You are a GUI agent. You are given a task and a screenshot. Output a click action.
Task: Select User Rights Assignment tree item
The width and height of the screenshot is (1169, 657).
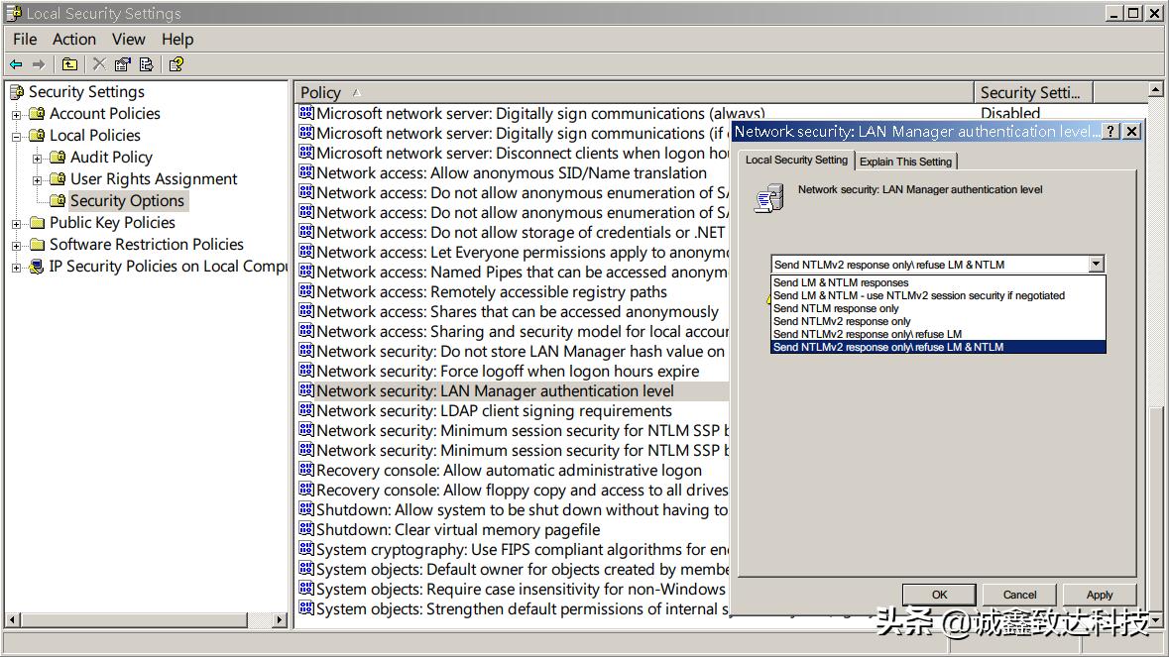[x=154, y=179]
